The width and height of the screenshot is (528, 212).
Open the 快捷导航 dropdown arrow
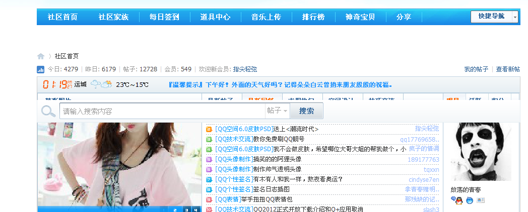pyautogui.click(x=515, y=17)
